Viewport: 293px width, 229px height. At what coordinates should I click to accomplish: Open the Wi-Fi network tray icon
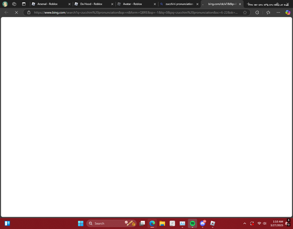259,223
